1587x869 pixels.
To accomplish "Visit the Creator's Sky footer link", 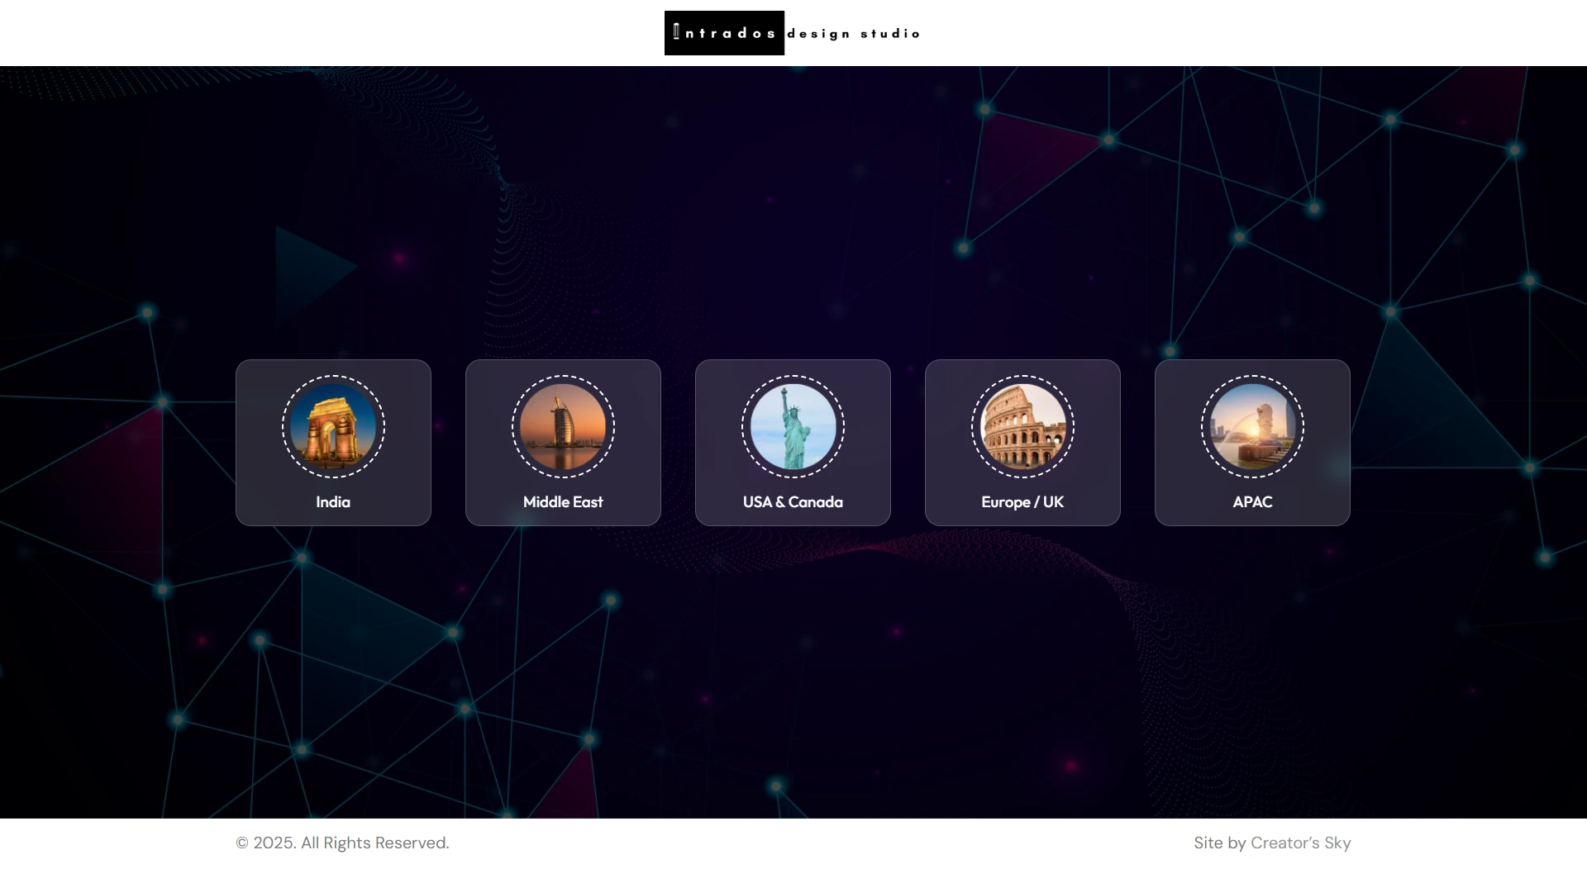I will 1300,843.
